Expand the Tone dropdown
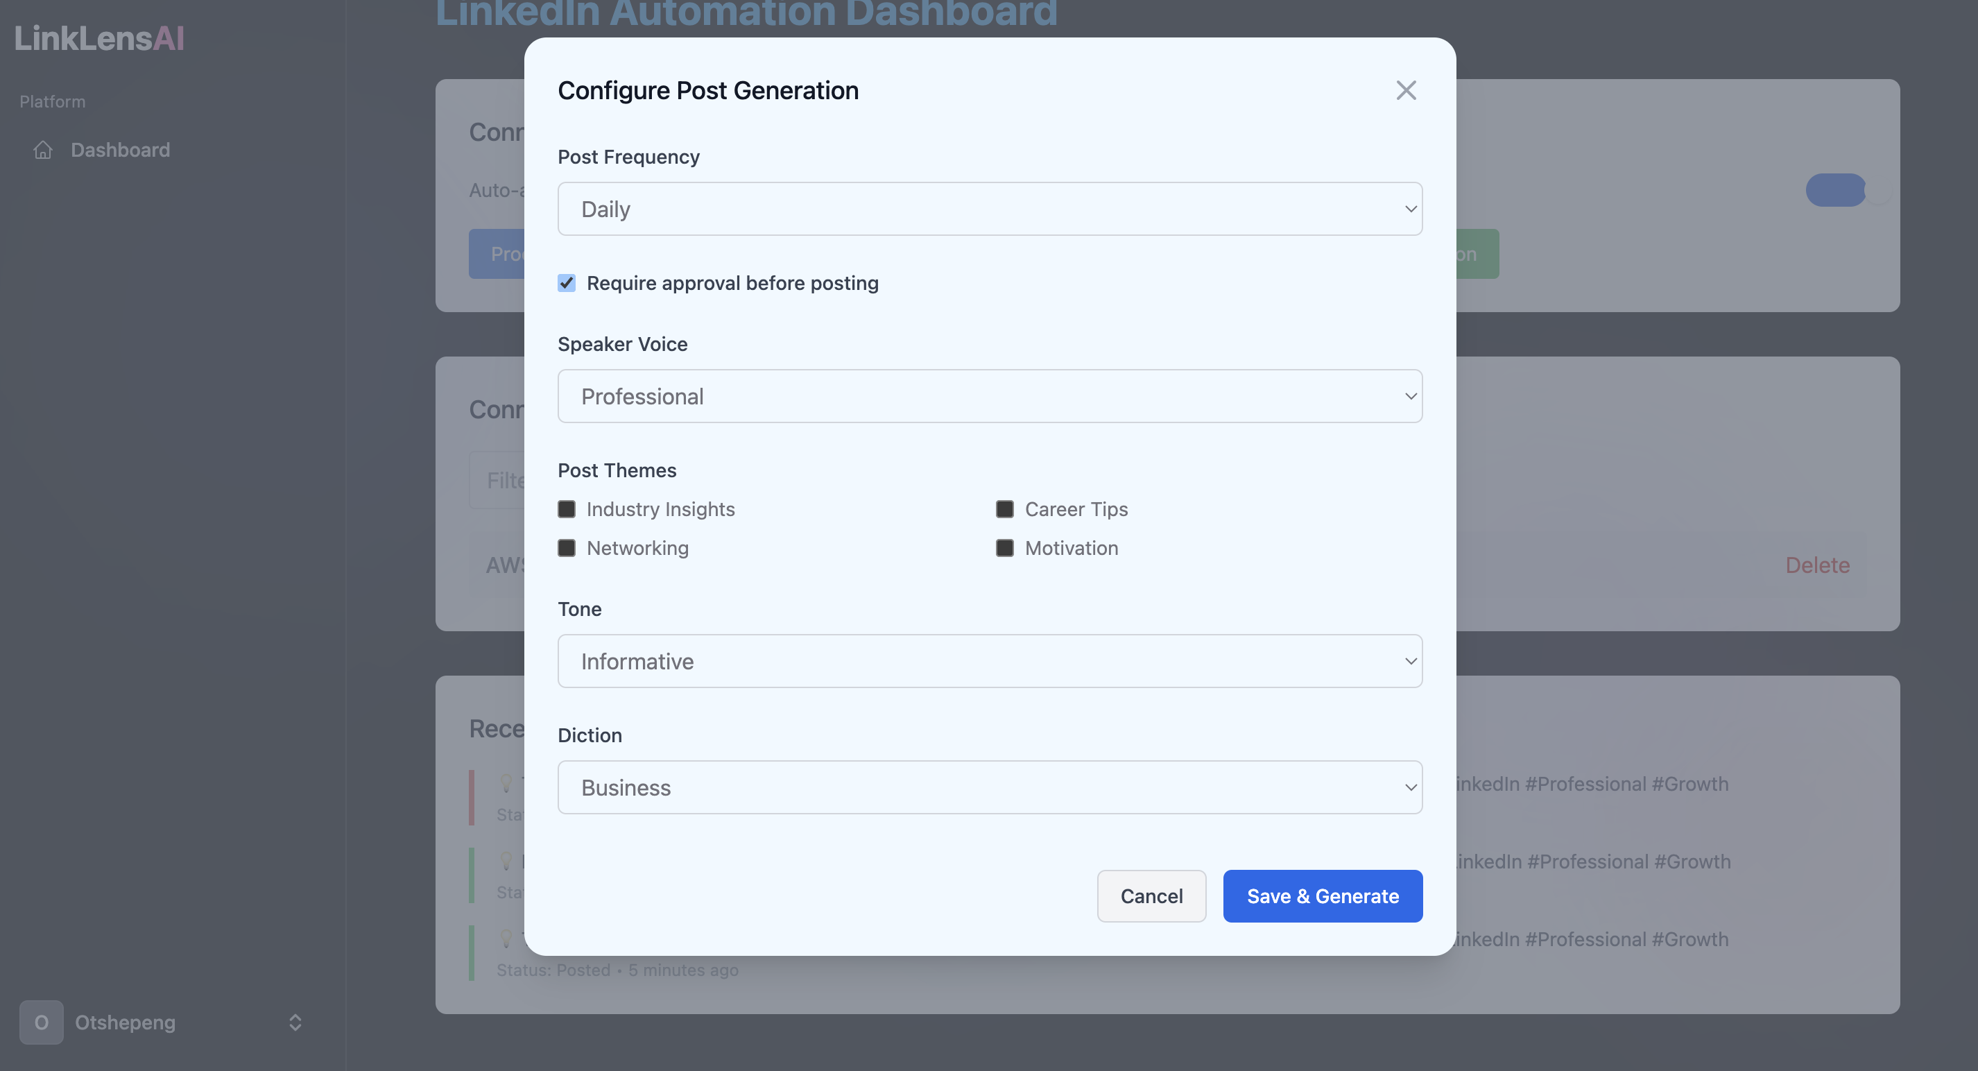The width and height of the screenshot is (1978, 1071). [x=989, y=661]
